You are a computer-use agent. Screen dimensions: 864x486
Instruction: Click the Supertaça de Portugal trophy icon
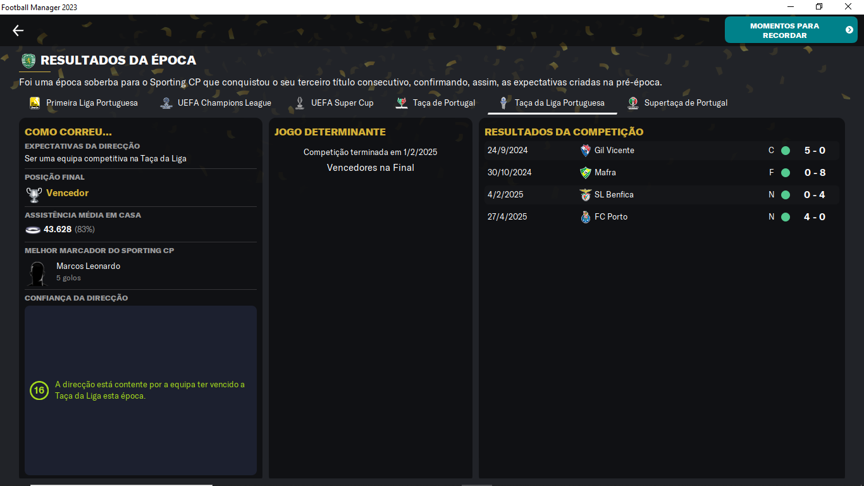(633, 103)
